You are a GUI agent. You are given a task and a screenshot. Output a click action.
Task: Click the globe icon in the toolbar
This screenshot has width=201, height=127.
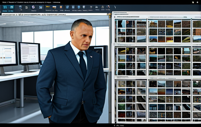20,7
